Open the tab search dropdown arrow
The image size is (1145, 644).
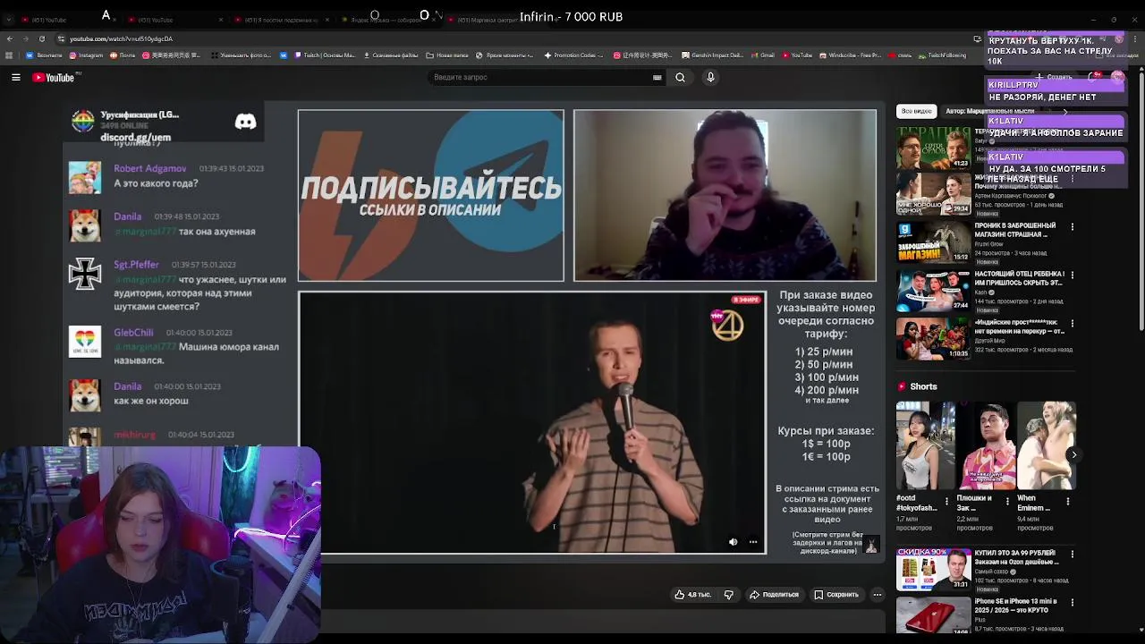coord(8,18)
